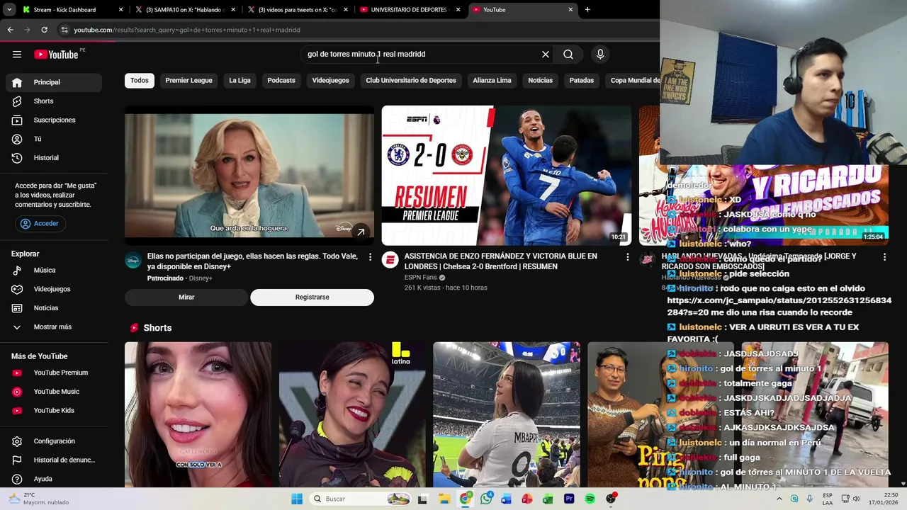The height and width of the screenshot is (510, 907).
Task: Clear the search query with the X
Action: tap(546, 55)
